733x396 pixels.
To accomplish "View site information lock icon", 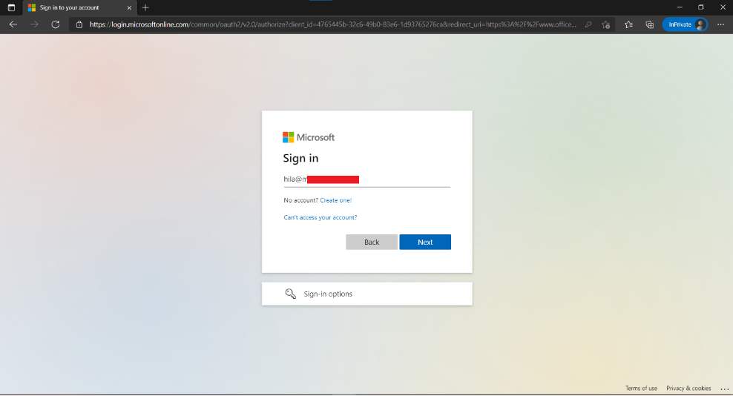I will coord(79,24).
